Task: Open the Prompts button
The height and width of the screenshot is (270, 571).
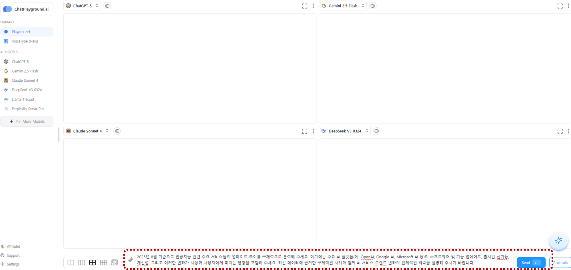Action: (x=560, y=263)
